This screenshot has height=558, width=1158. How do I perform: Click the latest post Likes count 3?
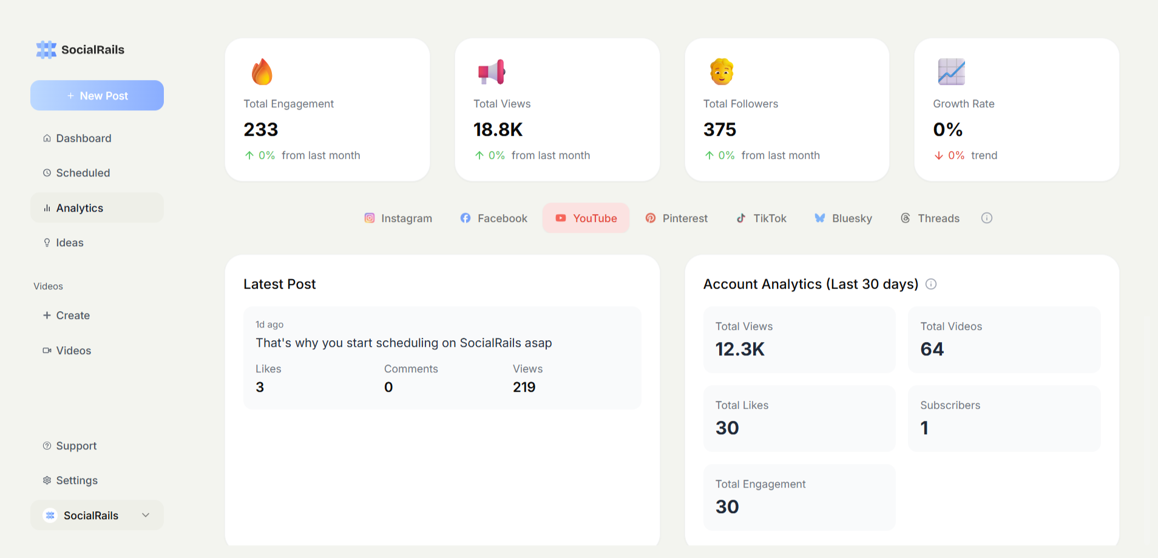[260, 387]
